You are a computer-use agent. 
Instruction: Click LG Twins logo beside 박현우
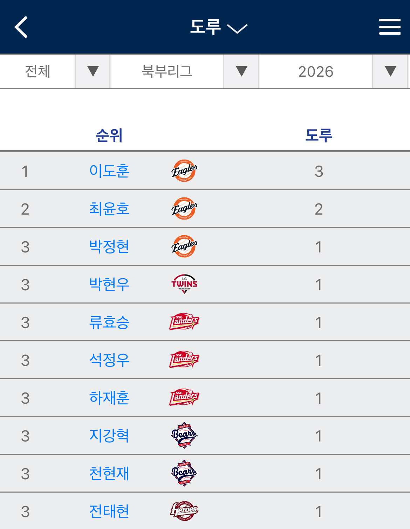184,284
